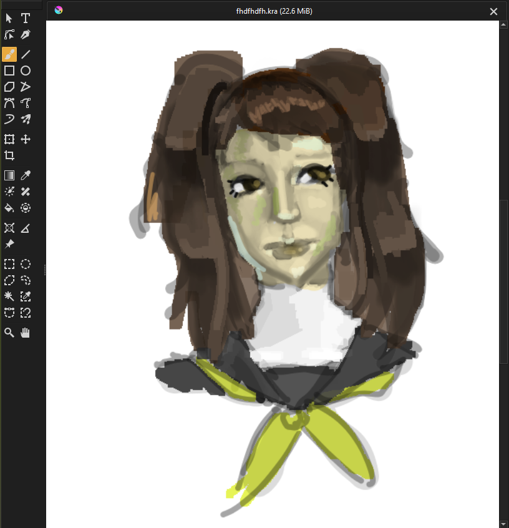Activate the Multibrush tool

point(26,119)
